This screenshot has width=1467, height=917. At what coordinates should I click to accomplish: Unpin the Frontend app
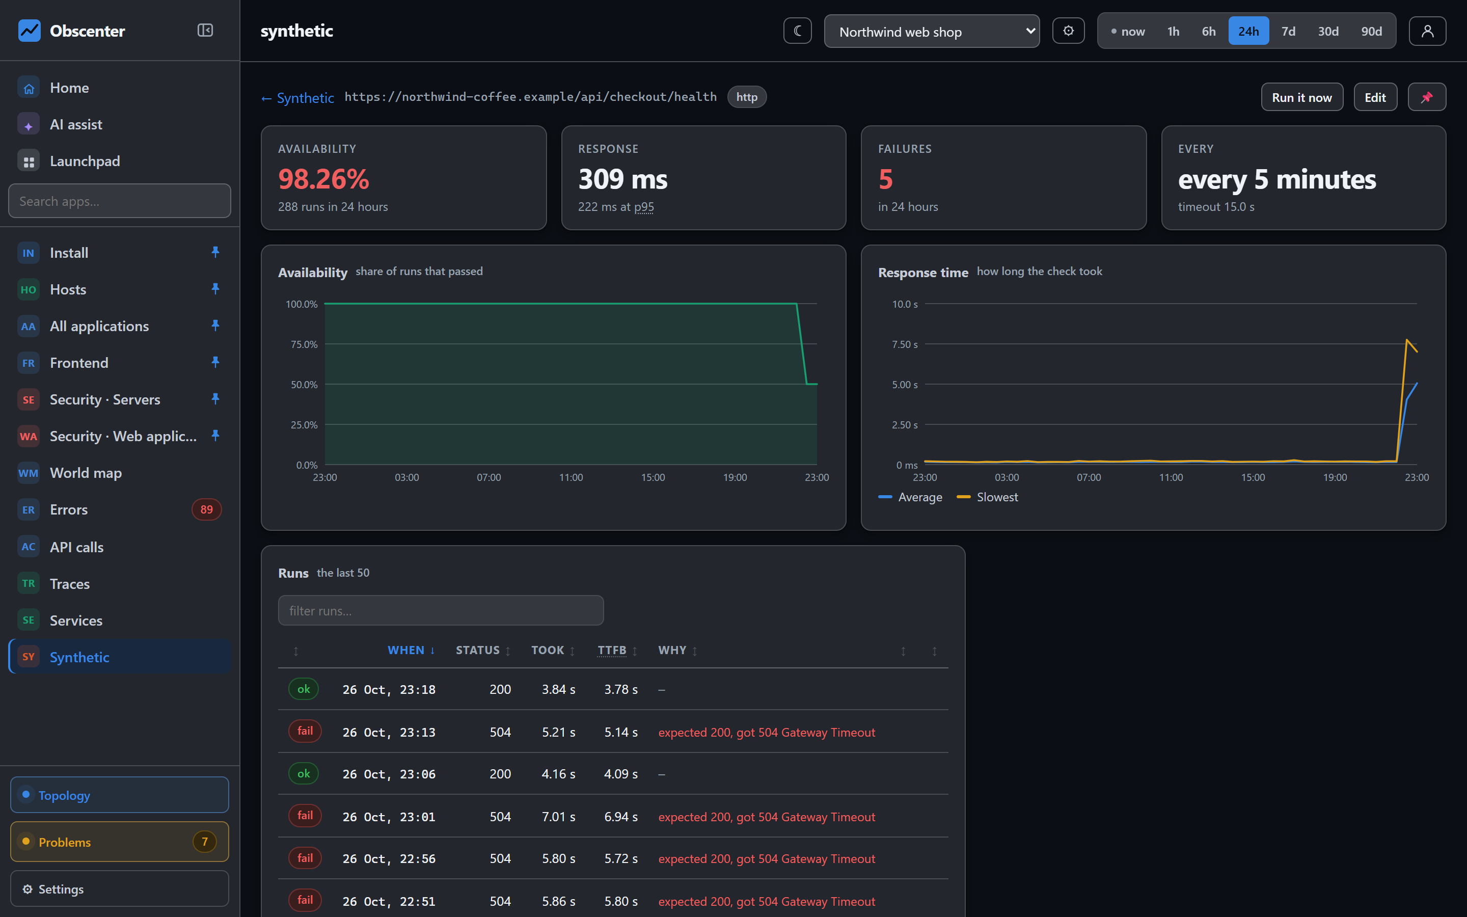[x=215, y=363]
